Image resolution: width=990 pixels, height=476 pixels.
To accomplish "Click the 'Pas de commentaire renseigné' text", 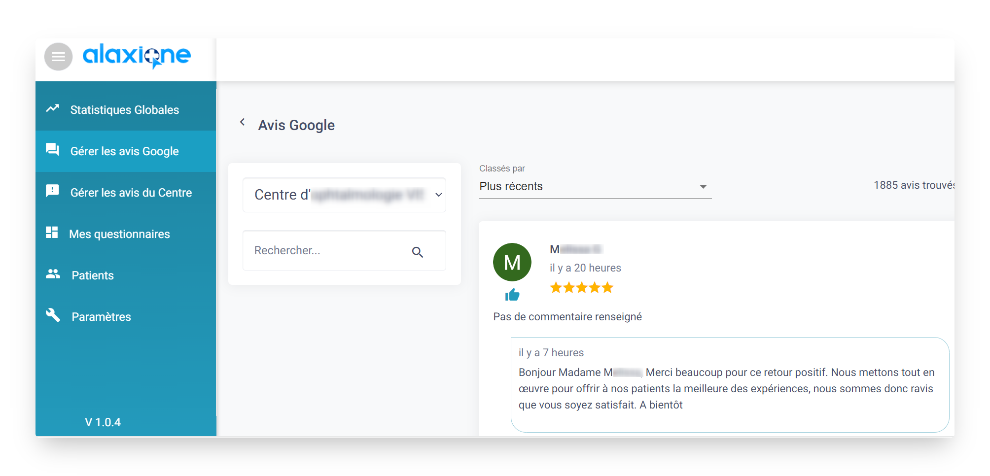I will [x=567, y=317].
